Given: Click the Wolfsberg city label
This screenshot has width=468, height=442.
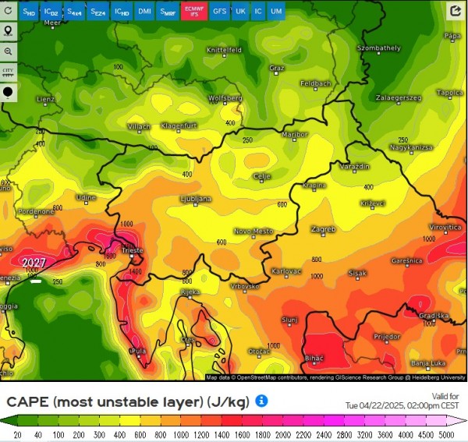Looking at the screenshot, I should click(225, 97).
